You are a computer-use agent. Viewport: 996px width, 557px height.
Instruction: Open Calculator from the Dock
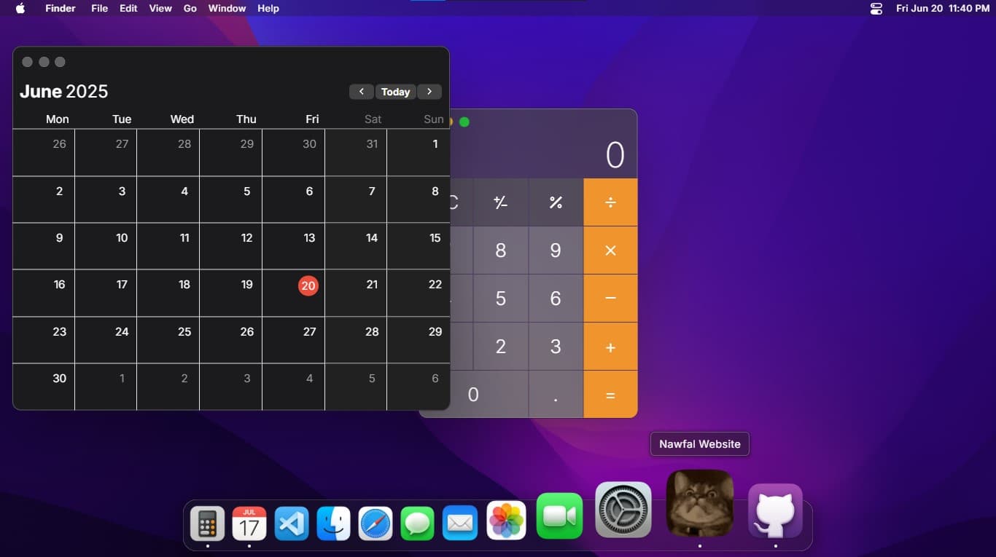point(207,522)
